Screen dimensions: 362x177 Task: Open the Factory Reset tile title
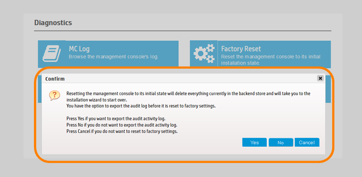tap(241, 49)
